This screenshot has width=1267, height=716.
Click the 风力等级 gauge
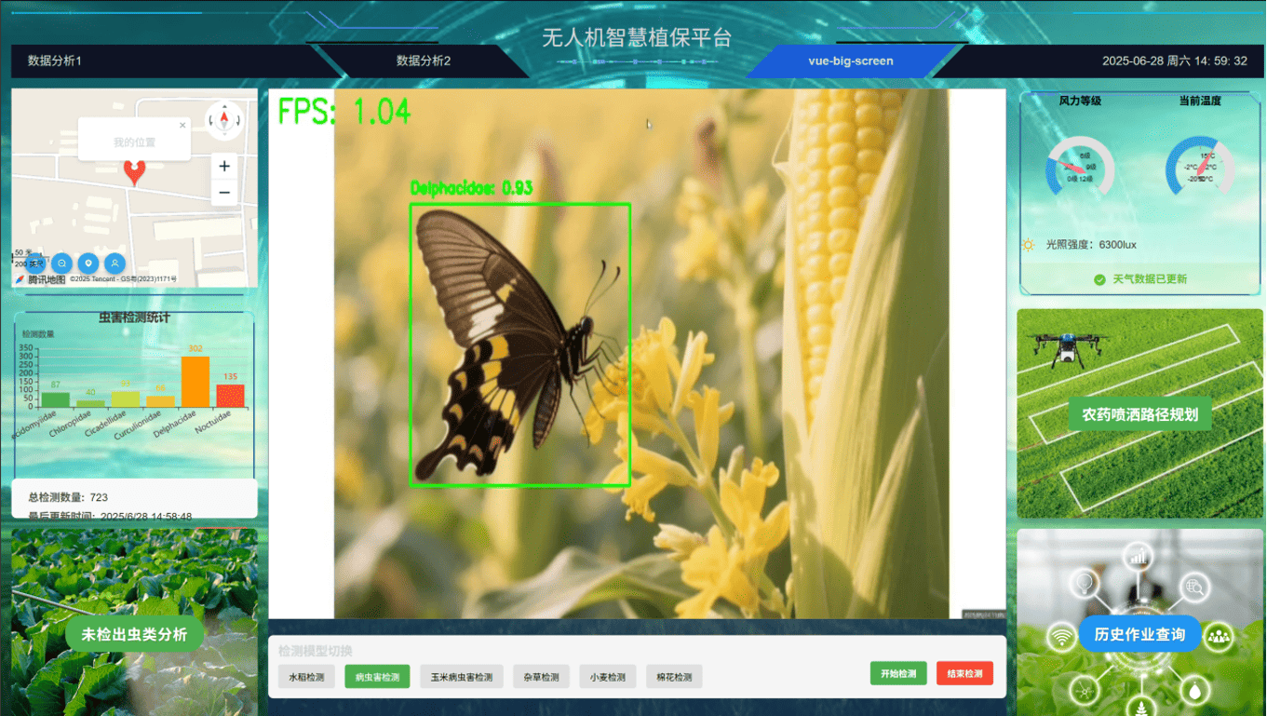(1080, 166)
